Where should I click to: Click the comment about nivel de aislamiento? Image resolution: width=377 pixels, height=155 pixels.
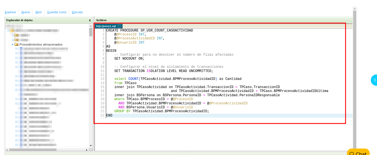tap(169, 67)
